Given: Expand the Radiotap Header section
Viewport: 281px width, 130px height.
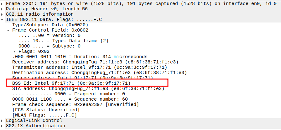Looking at the screenshot, I should tap(3, 9).
